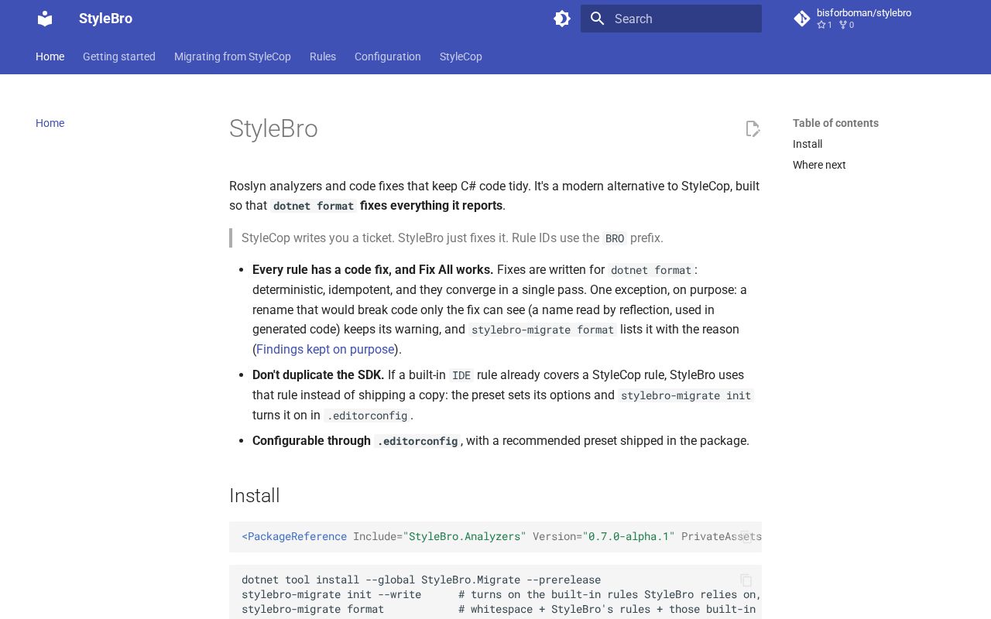Click the StyleBro page heading
The width and height of the screenshot is (991, 619).
(x=273, y=128)
